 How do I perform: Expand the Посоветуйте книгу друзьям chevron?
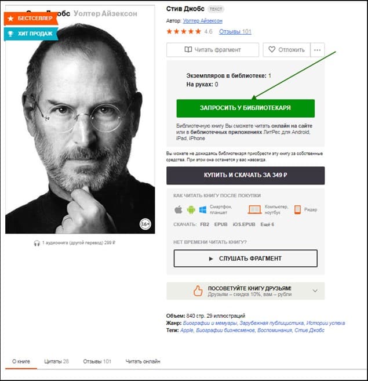coord(315,291)
